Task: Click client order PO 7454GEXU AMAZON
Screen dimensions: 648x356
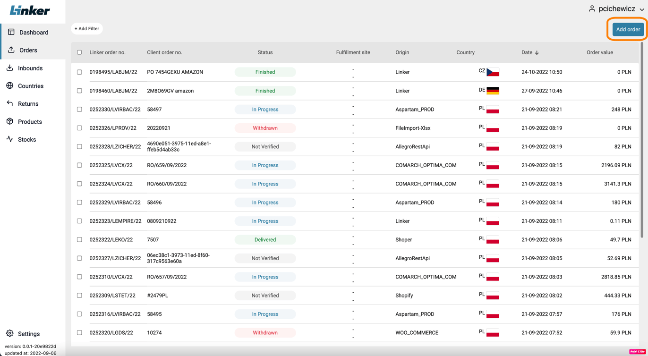Action: point(175,72)
